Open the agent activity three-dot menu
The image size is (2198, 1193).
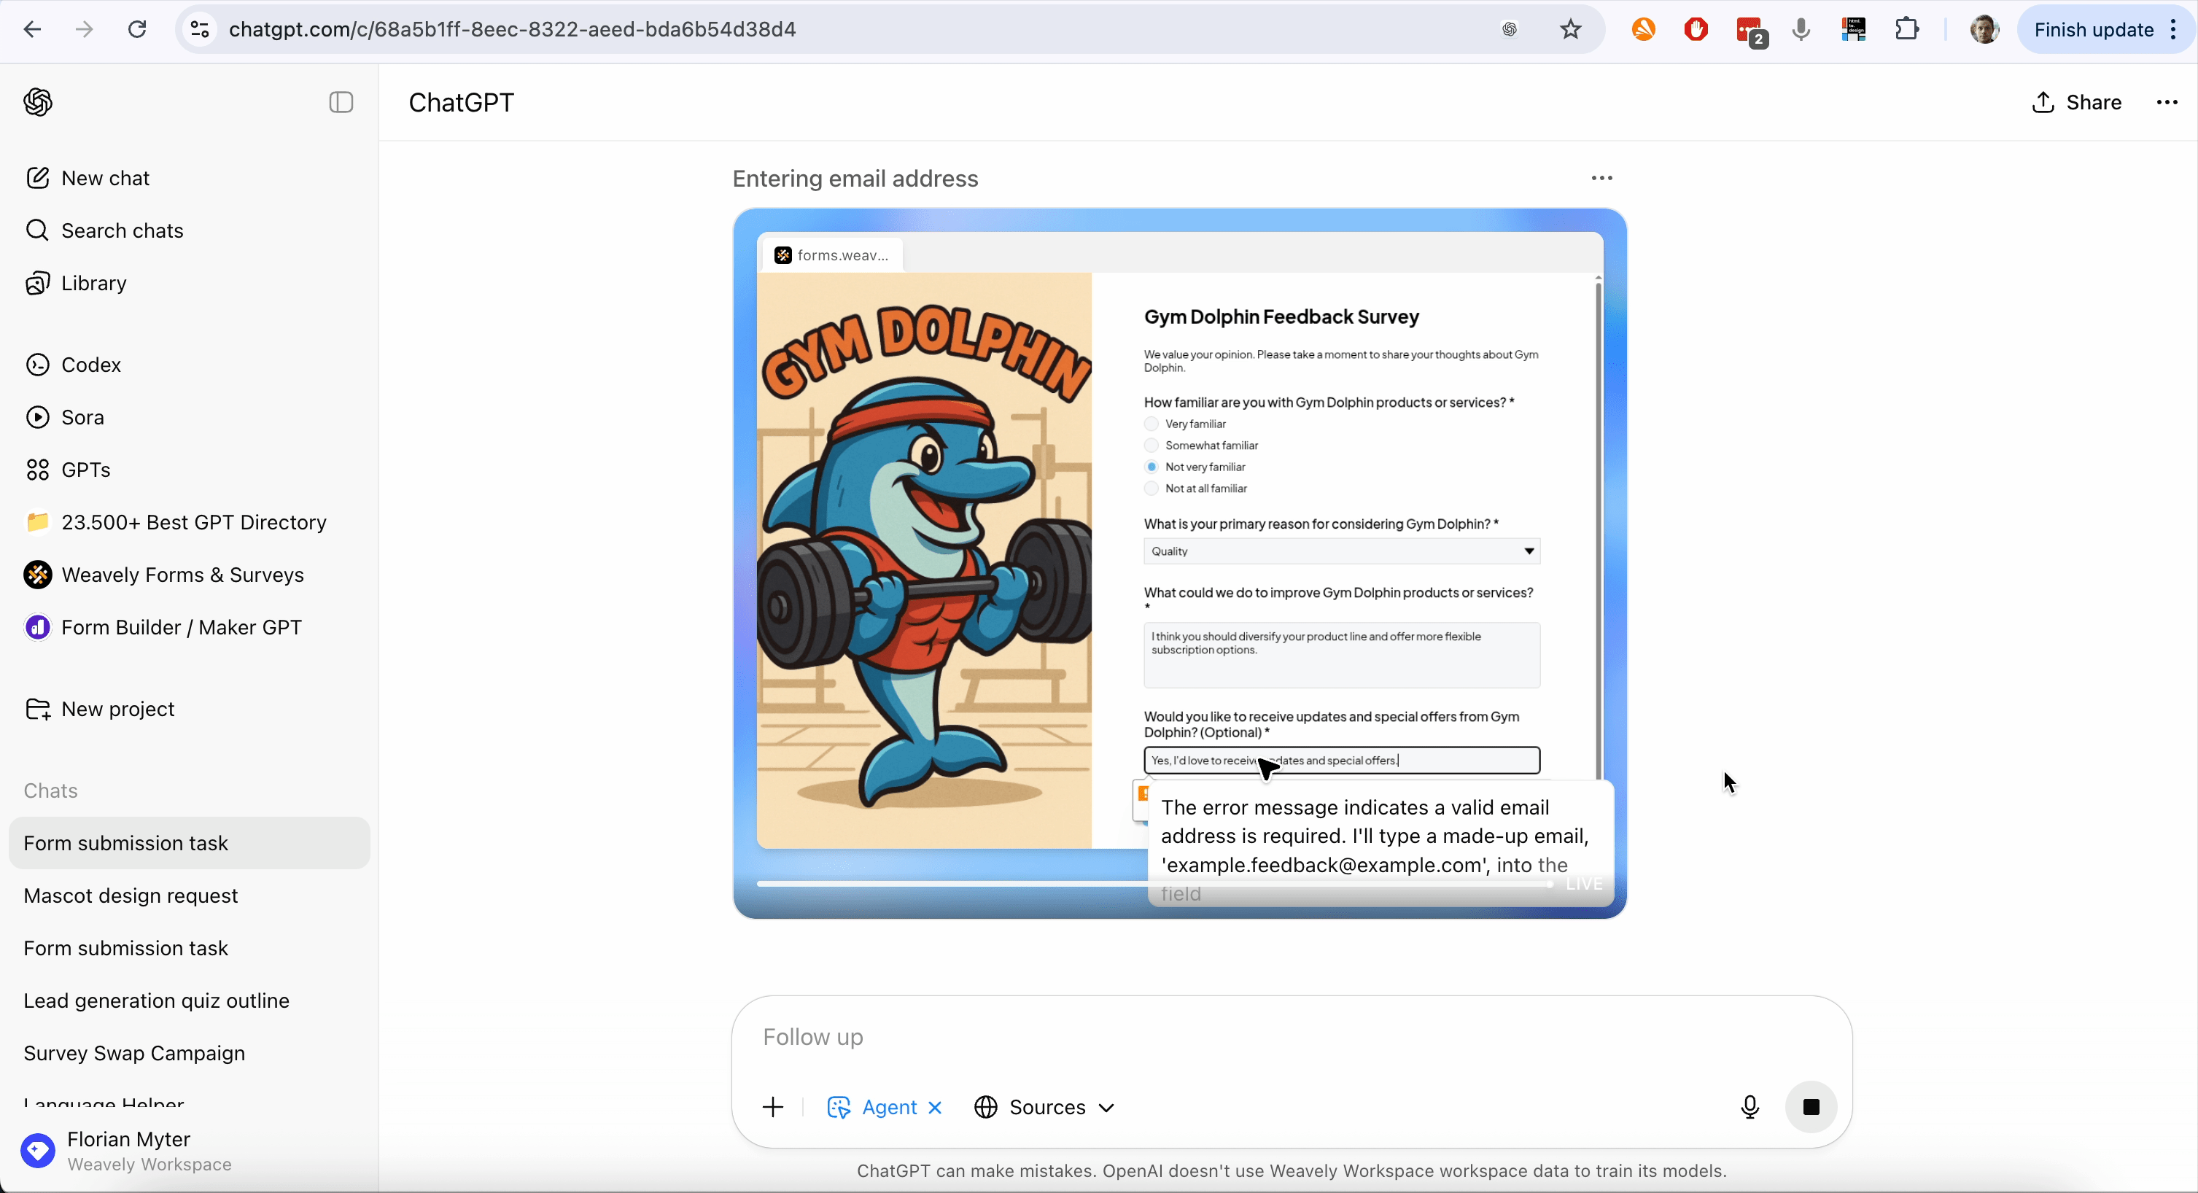tap(1601, 179)
